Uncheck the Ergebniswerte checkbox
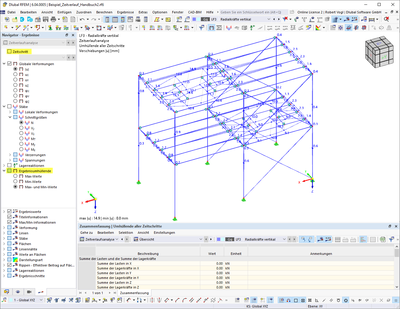Viewport: 400px width, 309px height. [9, 211]
